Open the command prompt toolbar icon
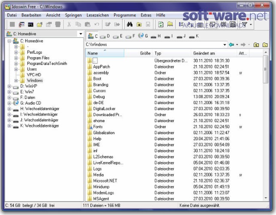This screenshot has width=276, height=215. [30, 25]
